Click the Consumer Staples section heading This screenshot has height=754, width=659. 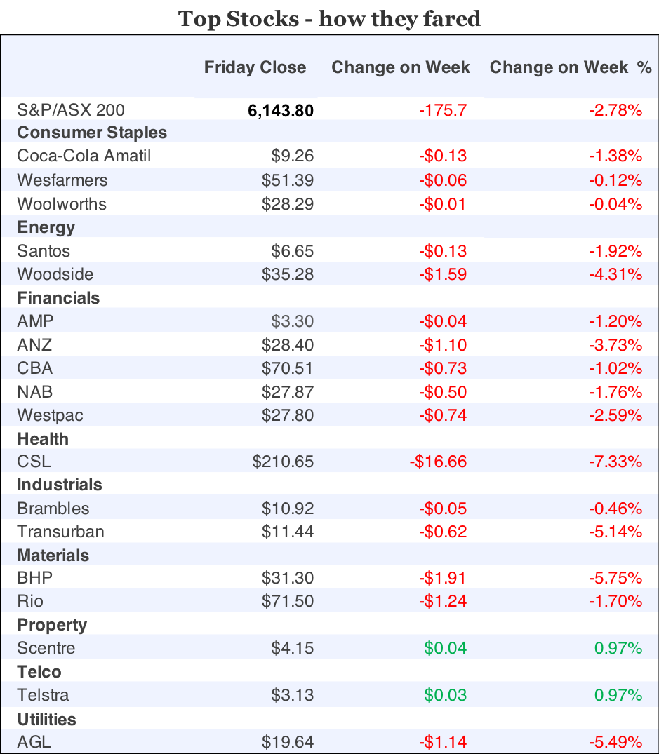(x=92, y=133)
